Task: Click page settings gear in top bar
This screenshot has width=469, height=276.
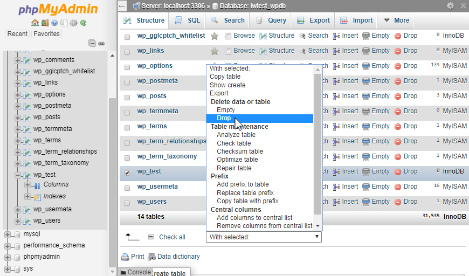Action: [450, 6]
